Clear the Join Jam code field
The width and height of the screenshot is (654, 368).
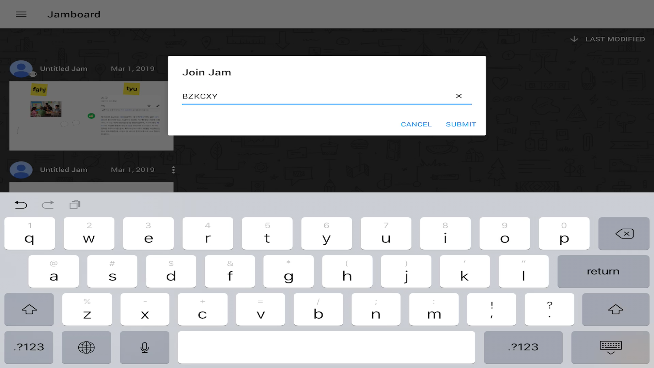(x=459, y=96)
